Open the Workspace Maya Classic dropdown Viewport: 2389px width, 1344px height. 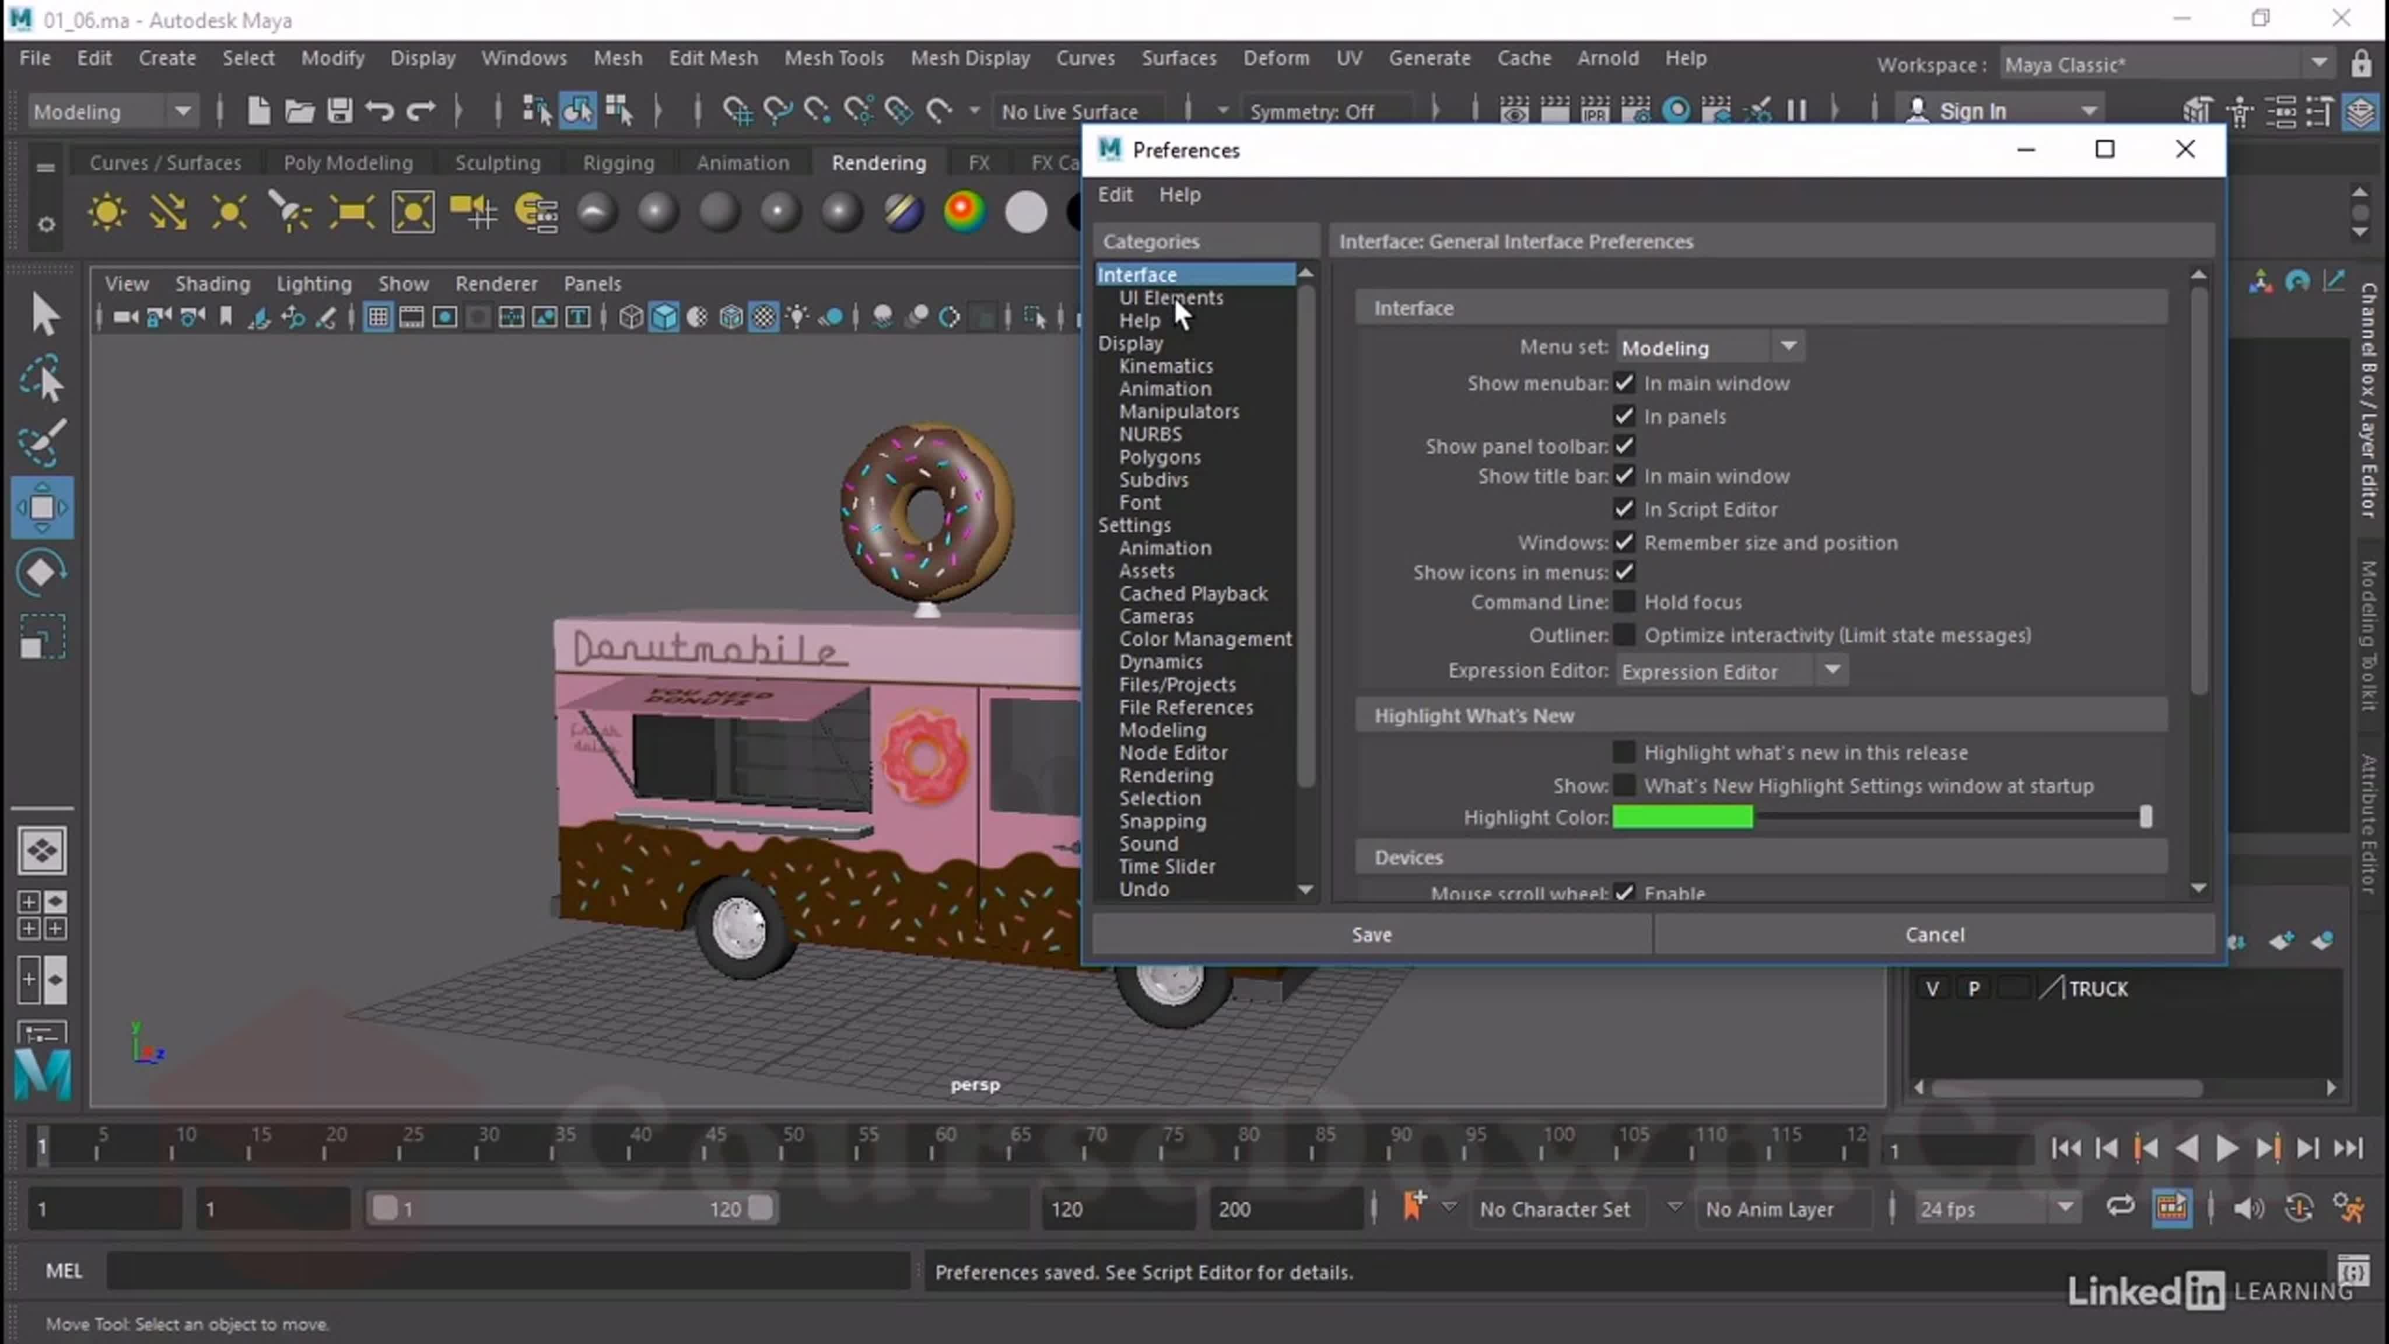2166,64
